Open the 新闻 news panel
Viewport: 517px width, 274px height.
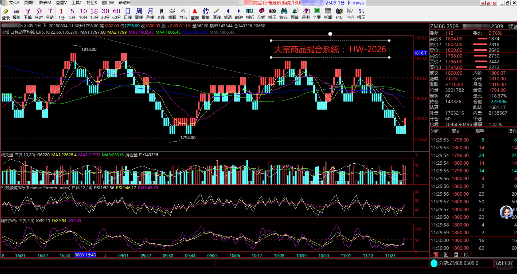328,14
